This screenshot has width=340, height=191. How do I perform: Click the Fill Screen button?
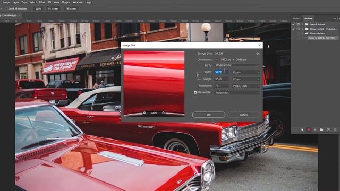(x=71, y=8)
